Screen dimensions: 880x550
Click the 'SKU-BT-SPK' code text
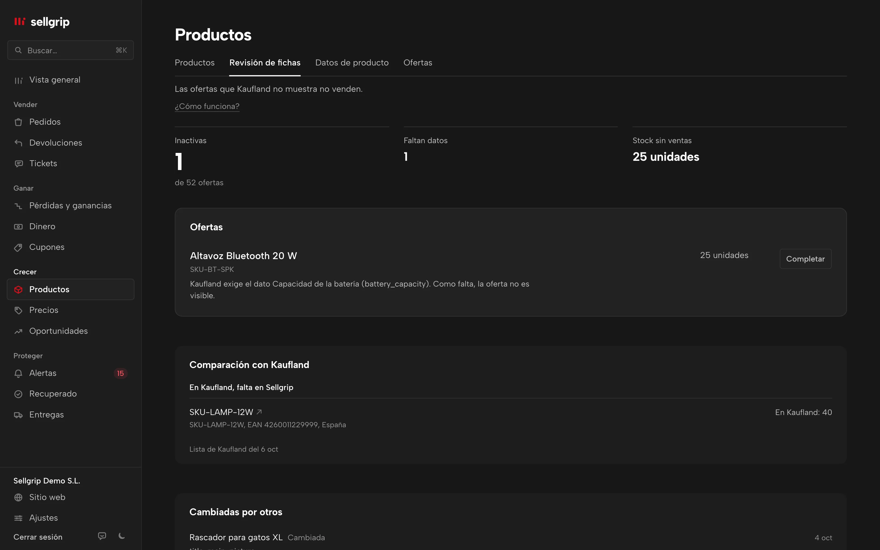[212, 269]
